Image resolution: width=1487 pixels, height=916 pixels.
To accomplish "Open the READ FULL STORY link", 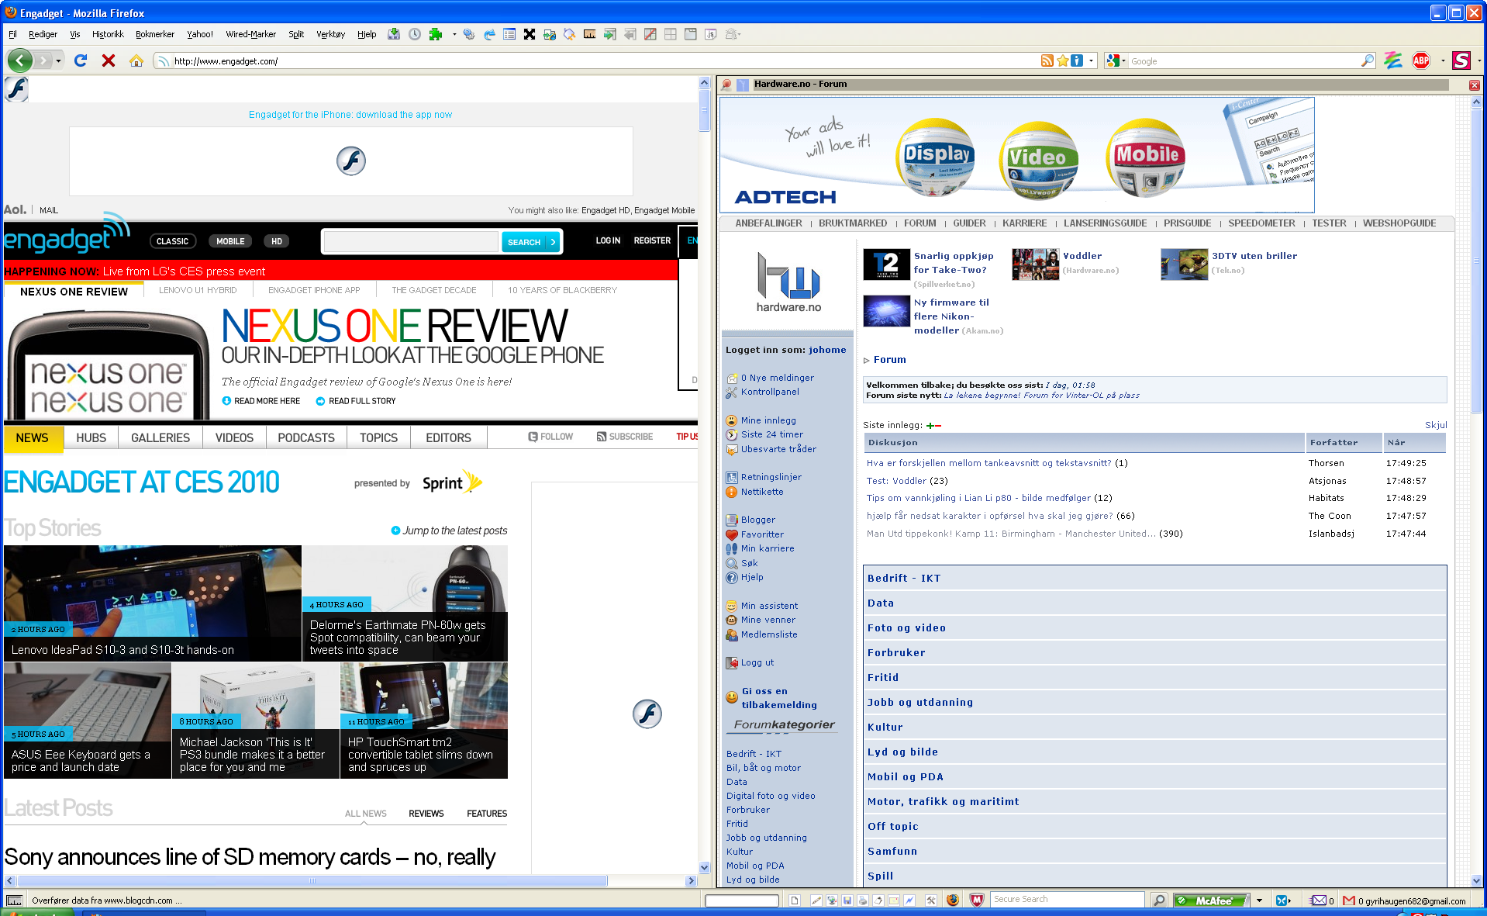I will tap(356, 401).
